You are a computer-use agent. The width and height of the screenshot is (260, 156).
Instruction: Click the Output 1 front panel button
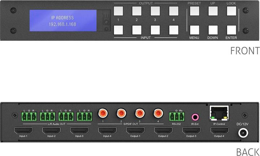(118, 11)
